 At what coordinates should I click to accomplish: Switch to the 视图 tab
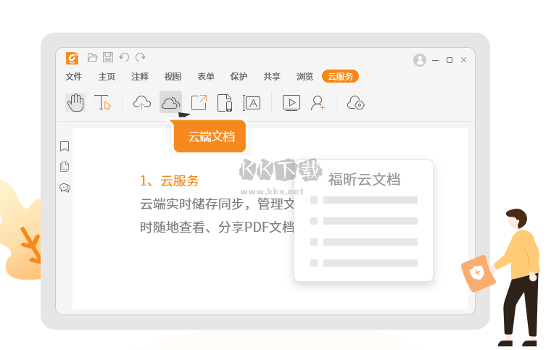[173, 77]
